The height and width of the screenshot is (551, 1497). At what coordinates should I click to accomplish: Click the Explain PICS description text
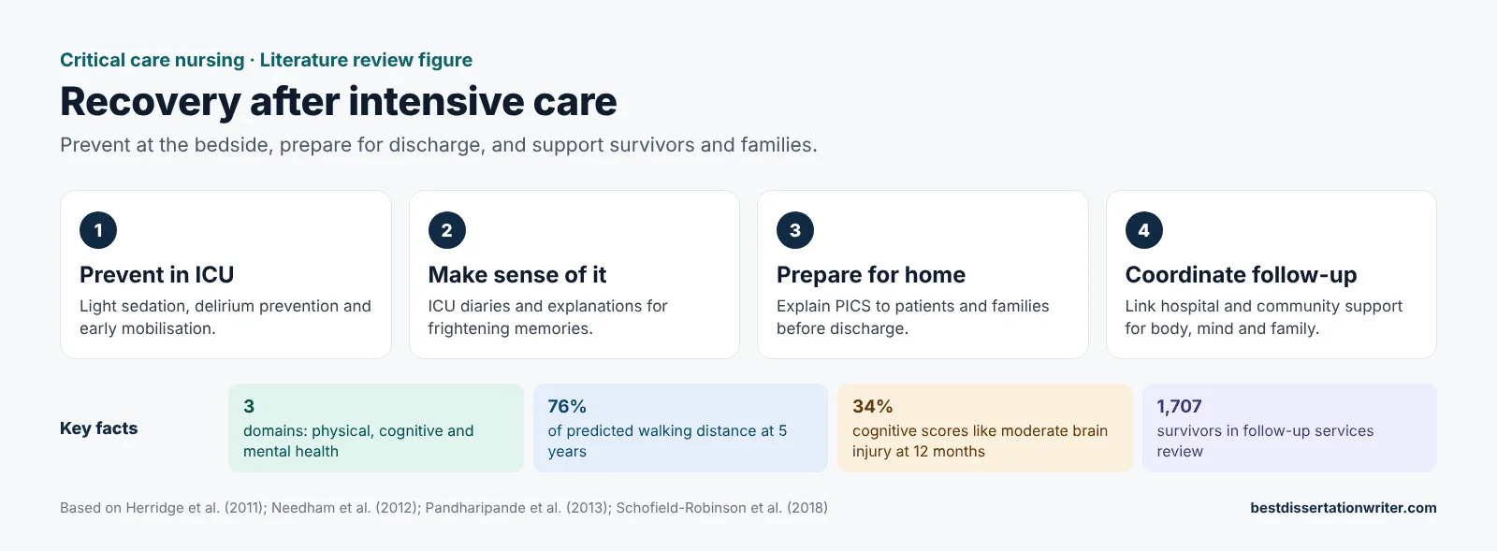(912, 317)
